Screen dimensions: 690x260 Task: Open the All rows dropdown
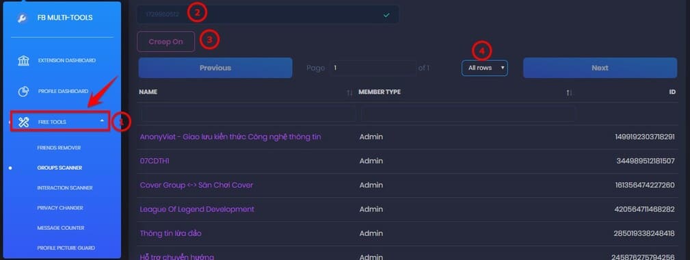coord(484,68)
